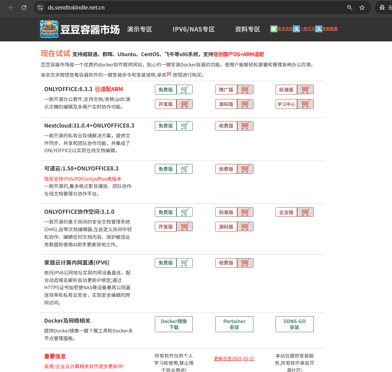Click the green cart icon for Nextcloud 免费版
Viewport: 392px width, 372px height.
coord(184,126)
